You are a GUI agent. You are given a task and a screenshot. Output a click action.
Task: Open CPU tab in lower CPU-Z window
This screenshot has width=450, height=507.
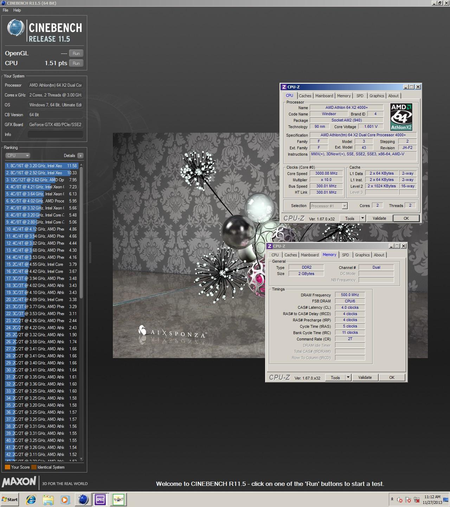click(275, 255)
